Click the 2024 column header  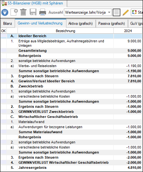(x=128, y=31)
